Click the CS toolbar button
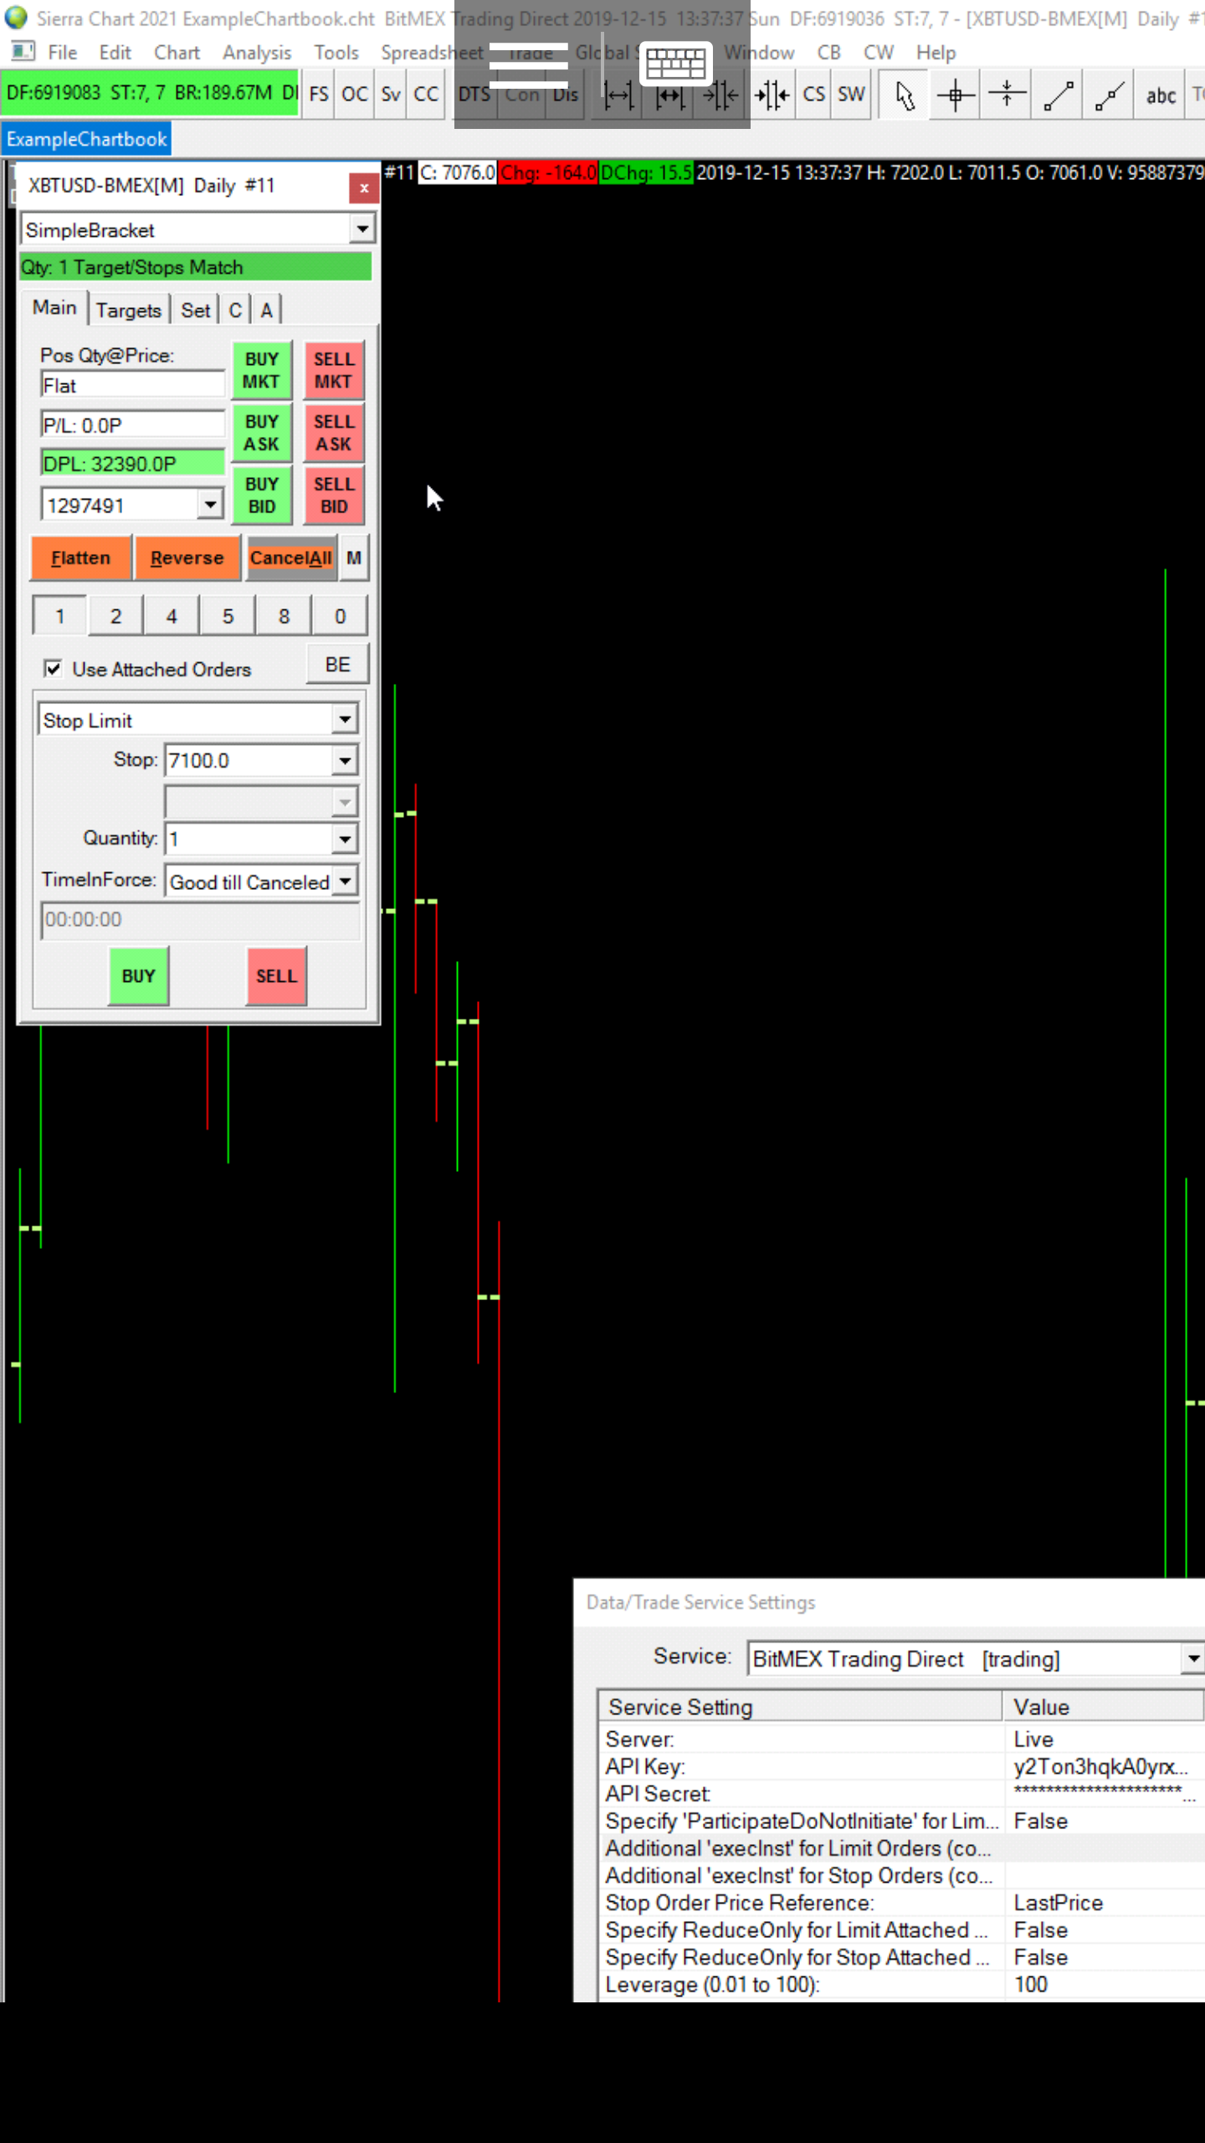 pos(813,94)
